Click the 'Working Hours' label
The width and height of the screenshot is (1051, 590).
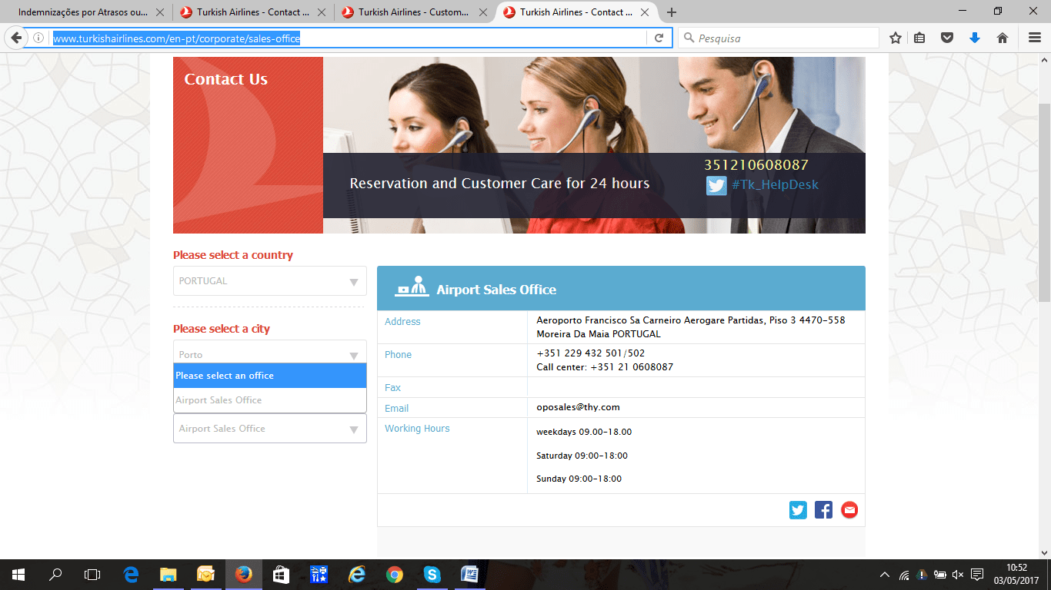click(x=417, y=429)
